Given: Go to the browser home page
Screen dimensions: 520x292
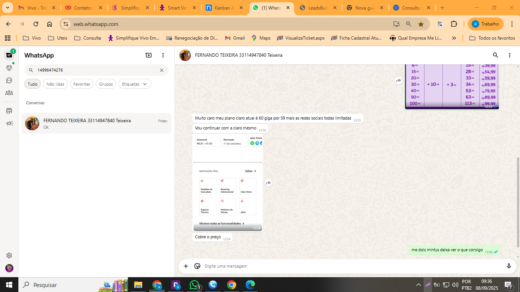Looking at the screenshot, I should (x=50, y=24).
